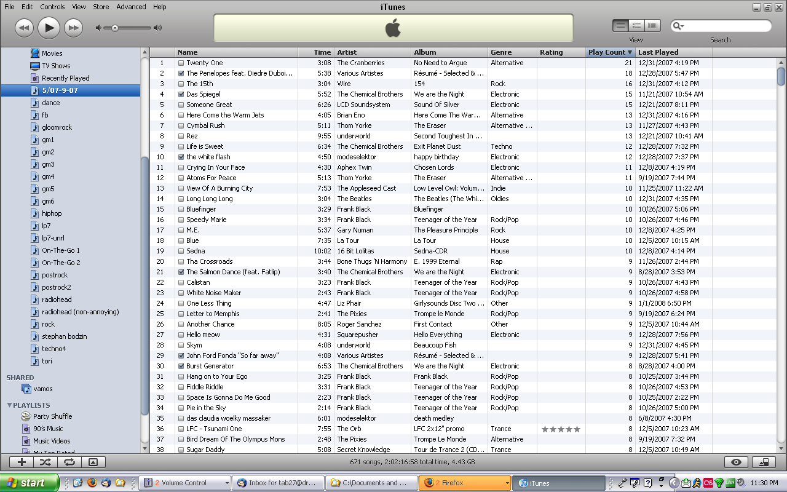Start playback with the Play button

click(49, 28)
